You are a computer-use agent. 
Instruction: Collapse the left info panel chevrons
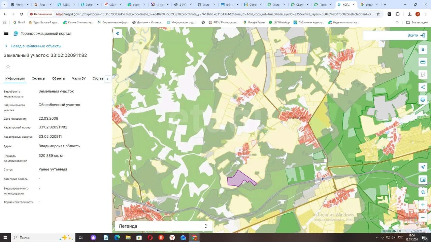click(x=118, y=33)
